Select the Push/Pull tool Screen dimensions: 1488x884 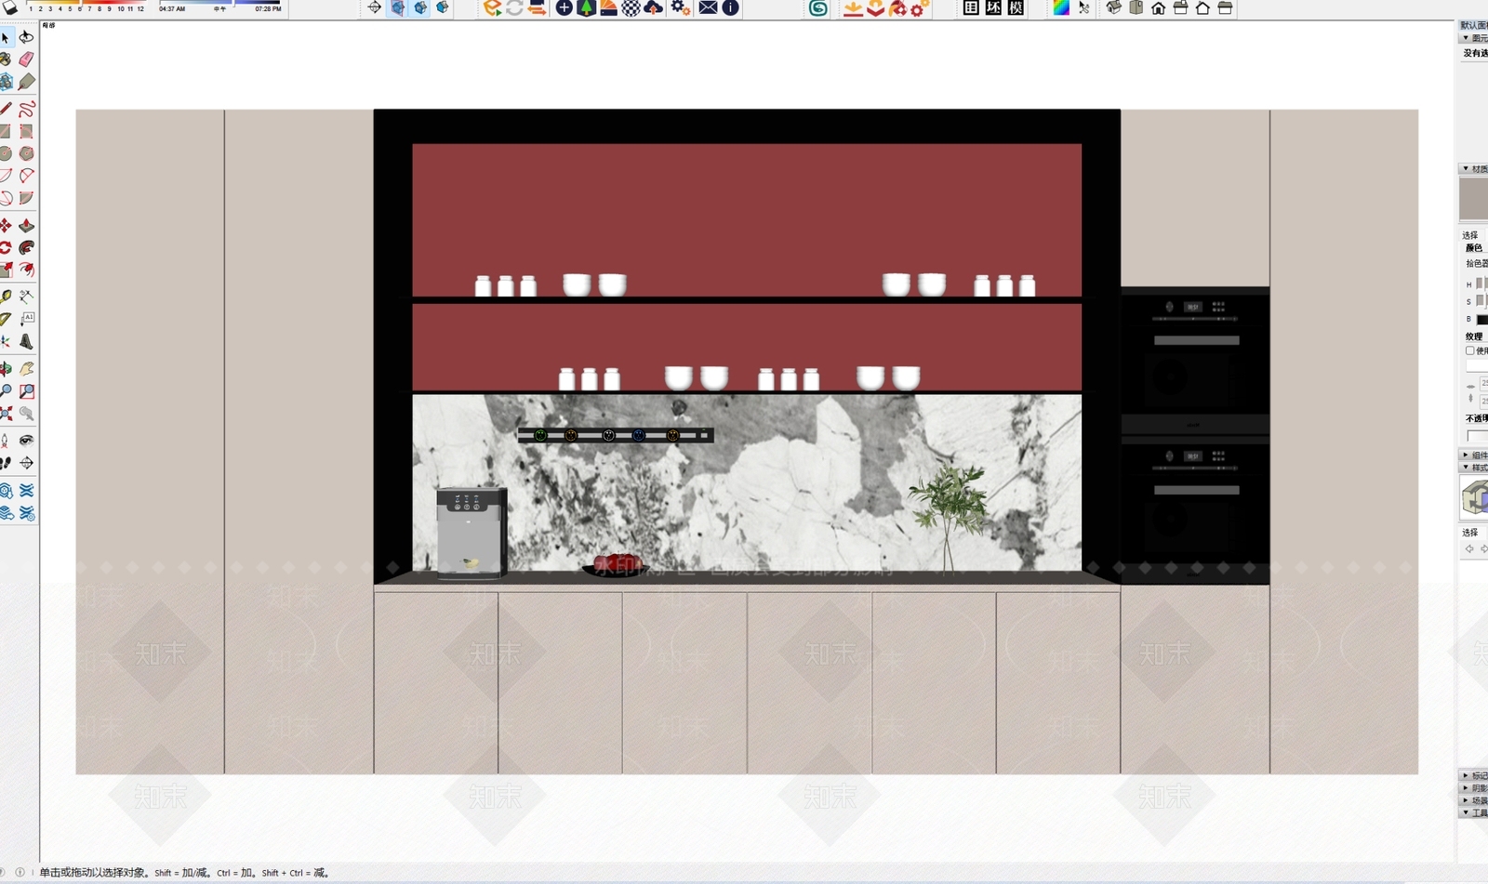(26, 225)
